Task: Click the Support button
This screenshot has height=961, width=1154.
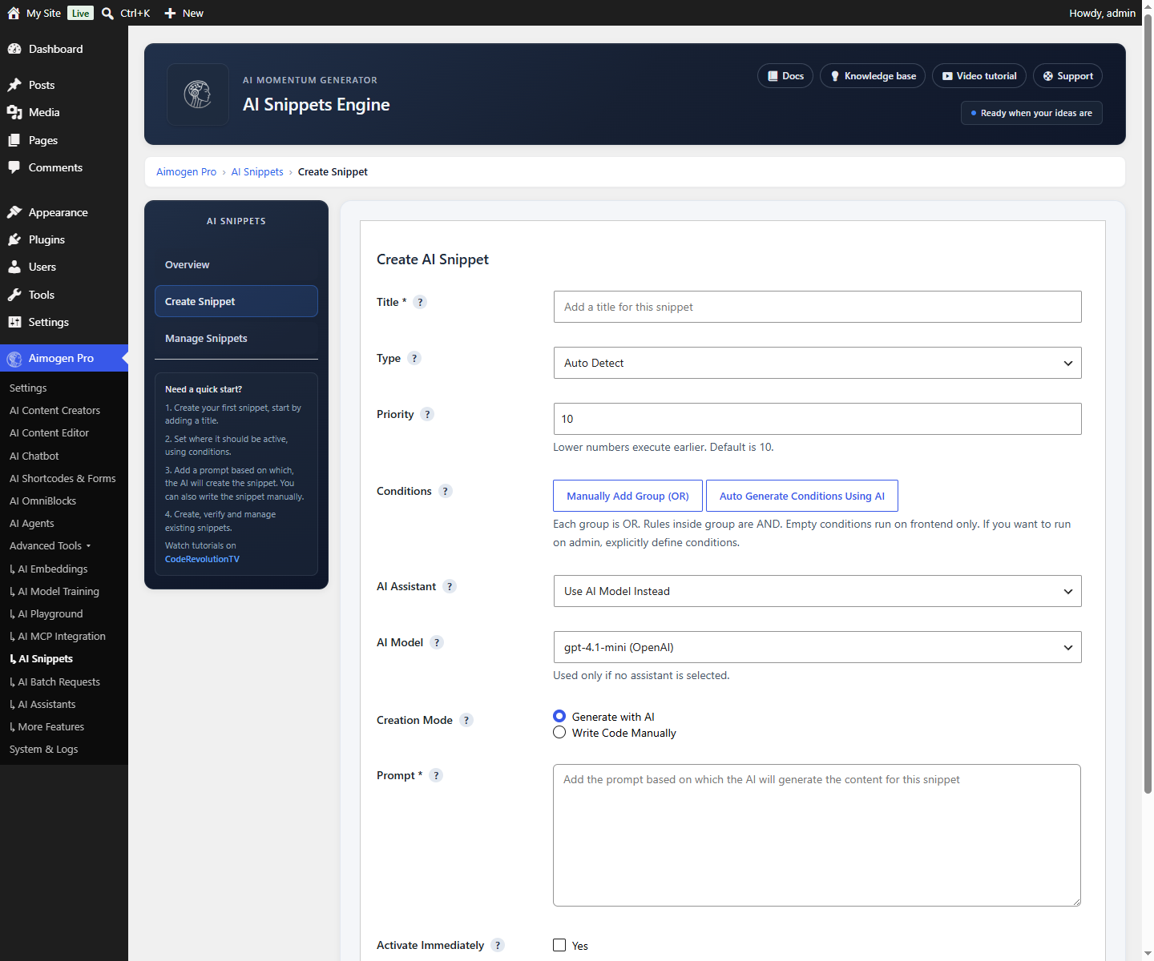Action: coord(1067,76)
